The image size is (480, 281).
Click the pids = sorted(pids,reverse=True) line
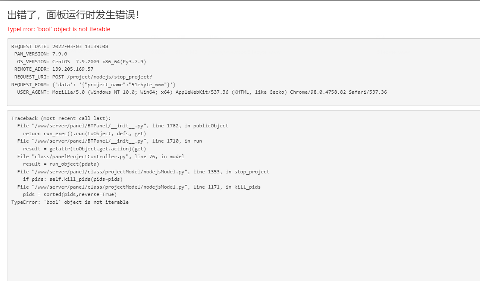pyautogui.click(x=70, y=194)
